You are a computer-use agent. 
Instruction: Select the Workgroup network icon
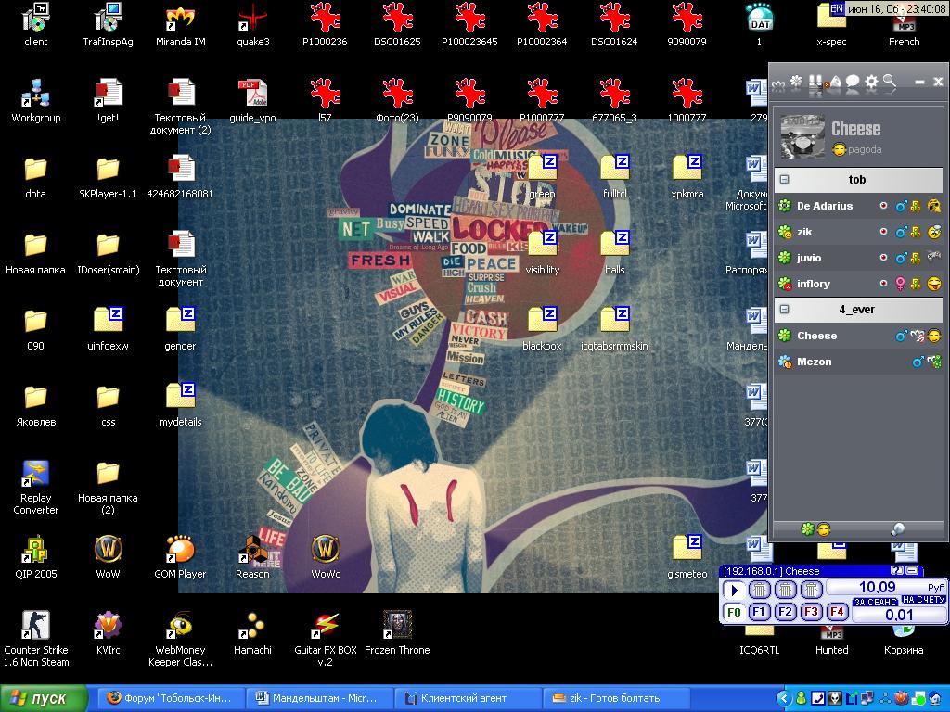pyautogui.click(x=36, y=101)
